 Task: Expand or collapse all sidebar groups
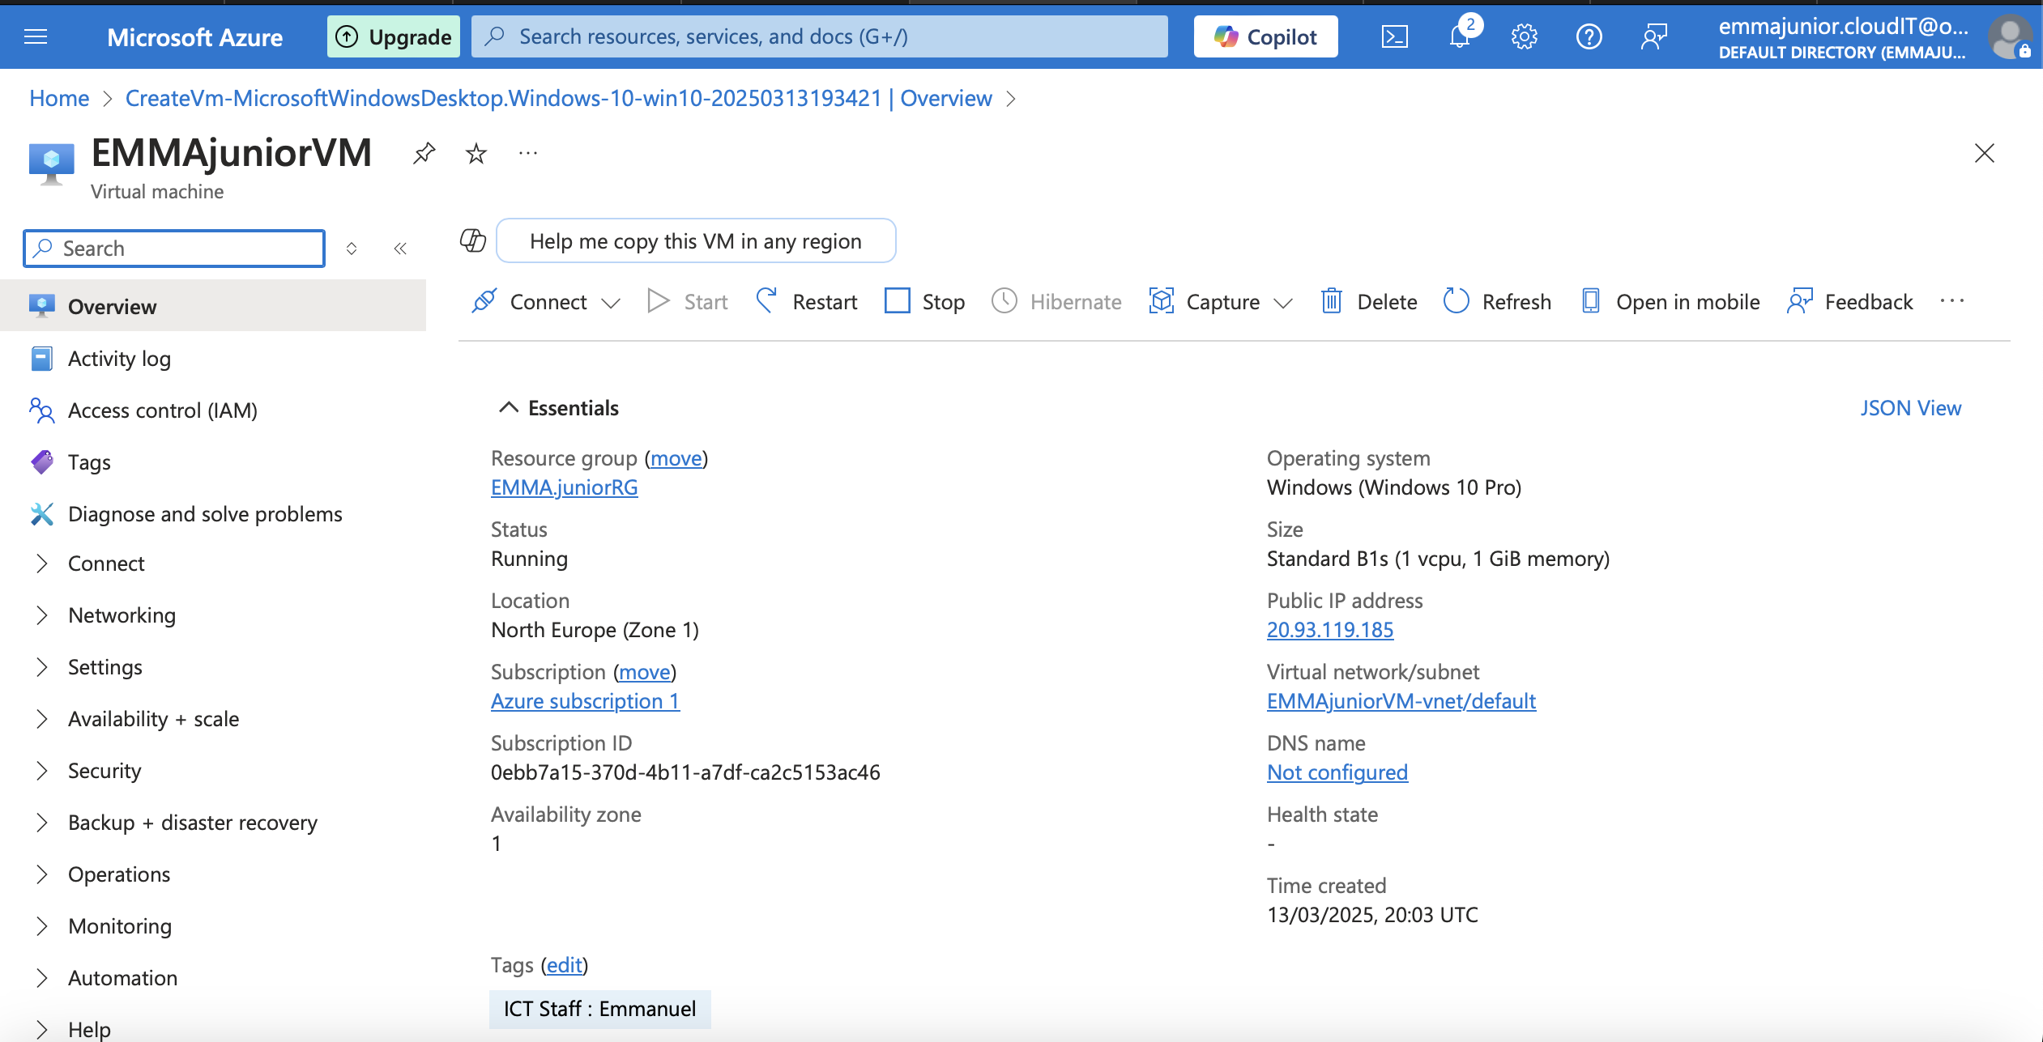352,249
